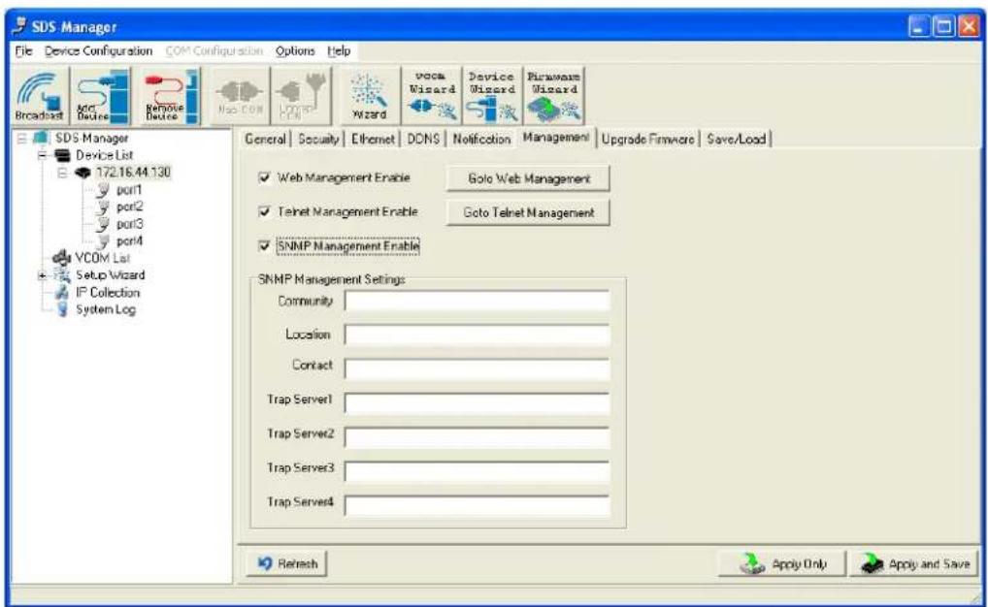Click the Community input field
The image size is (988, 607).
click(477, 301)
